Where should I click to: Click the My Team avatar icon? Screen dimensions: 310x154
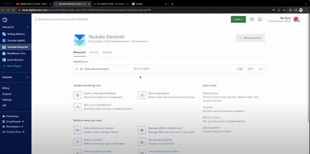point(296,19)
